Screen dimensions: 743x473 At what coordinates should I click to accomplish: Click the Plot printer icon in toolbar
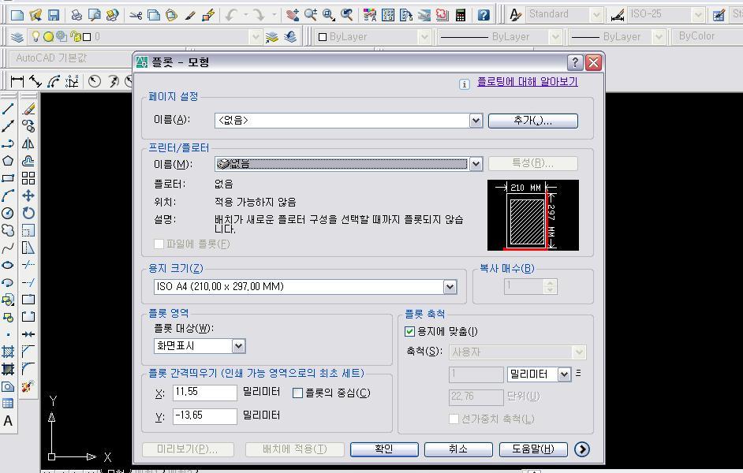tap(77, 15)
